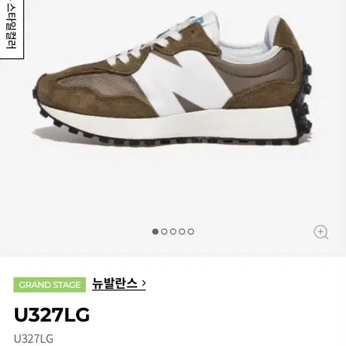
Task: Click the gray U327LG model code
Action: pos(34,339)
